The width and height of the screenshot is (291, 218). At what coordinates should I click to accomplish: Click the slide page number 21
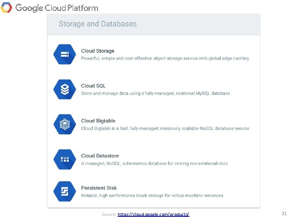pos(284,214)
